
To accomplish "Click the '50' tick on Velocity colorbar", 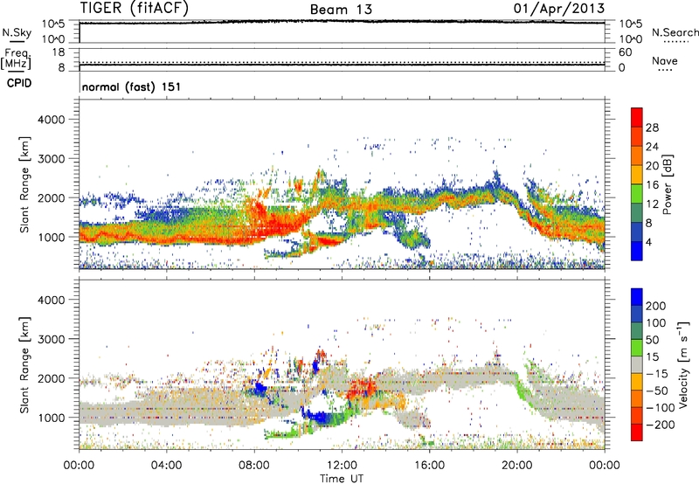I will (653, 340).
